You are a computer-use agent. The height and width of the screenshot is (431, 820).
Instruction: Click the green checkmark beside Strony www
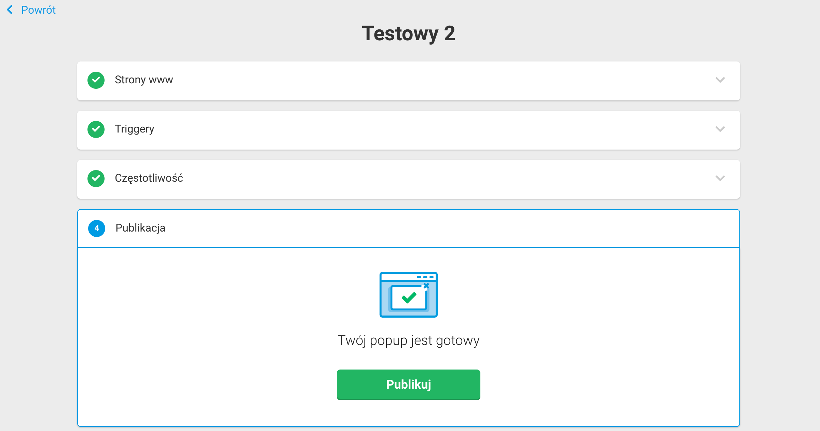(96, 80)
